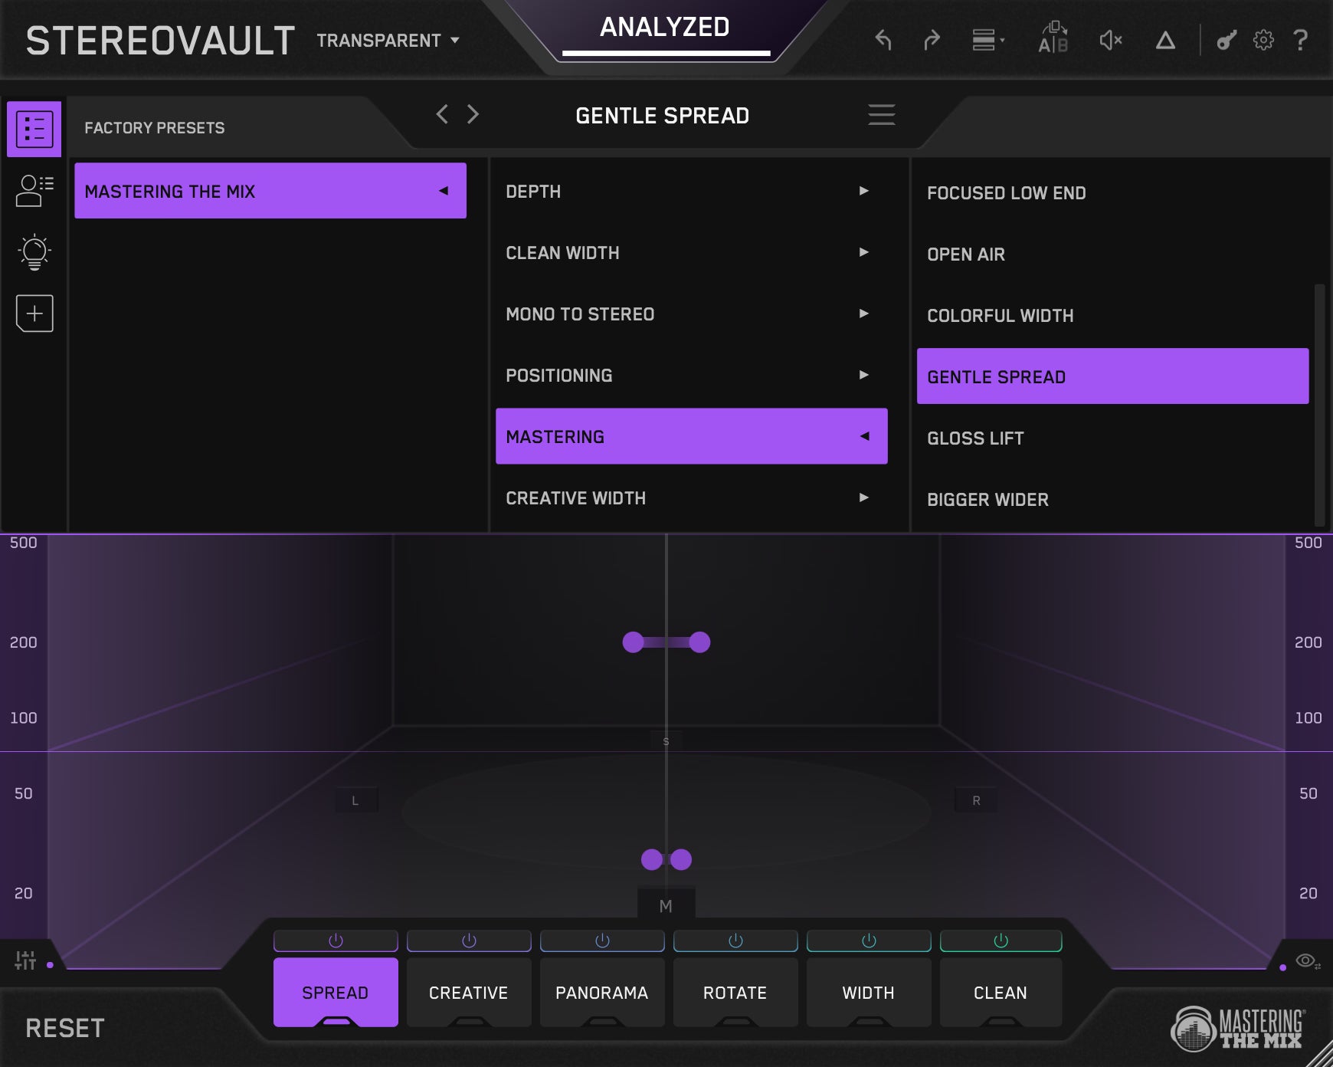Click the right handle of lower spread band

coord(681,860)
